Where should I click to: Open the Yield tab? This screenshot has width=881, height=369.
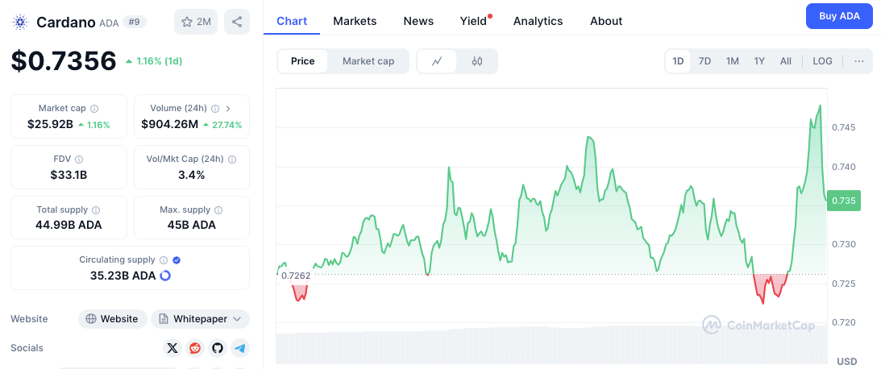[x=474, y=21]
